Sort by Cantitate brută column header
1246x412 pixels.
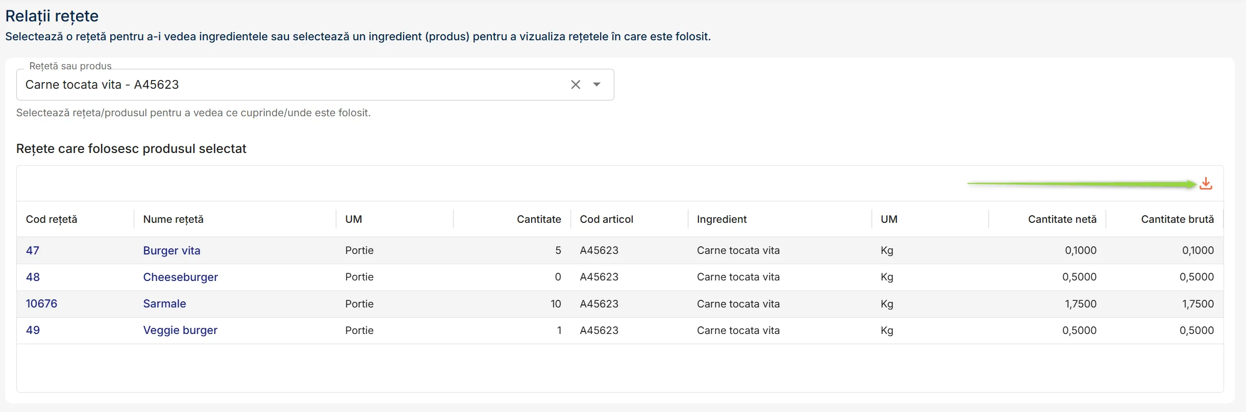tap(1177, 219)
